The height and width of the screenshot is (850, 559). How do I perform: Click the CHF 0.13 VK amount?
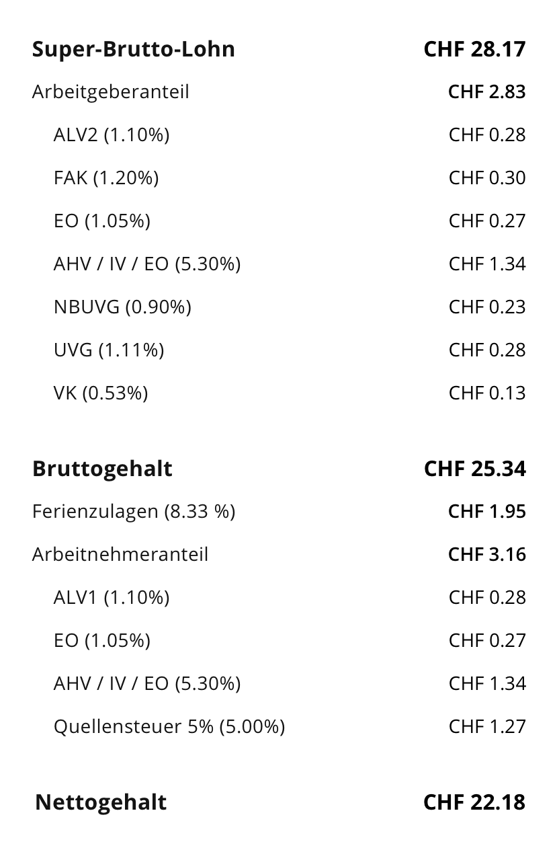point(487,393)
